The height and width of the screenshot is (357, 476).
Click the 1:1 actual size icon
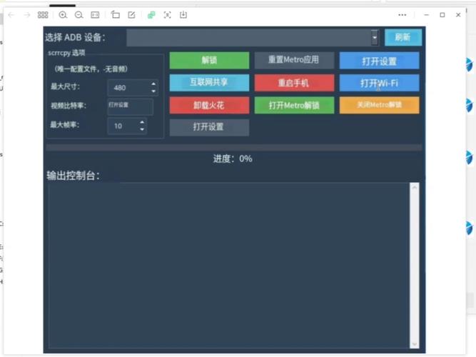(x=95, y=14)
